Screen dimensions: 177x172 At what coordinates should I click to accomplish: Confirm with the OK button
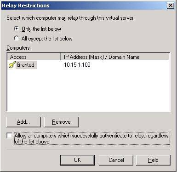point(77,160)
